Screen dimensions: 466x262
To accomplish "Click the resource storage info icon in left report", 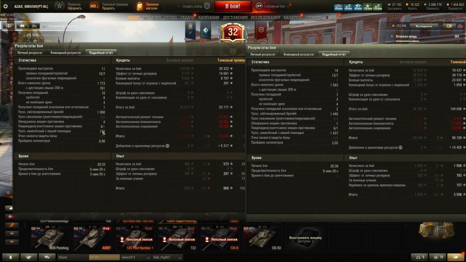I will pyautogui.click(x=167, y=146).
